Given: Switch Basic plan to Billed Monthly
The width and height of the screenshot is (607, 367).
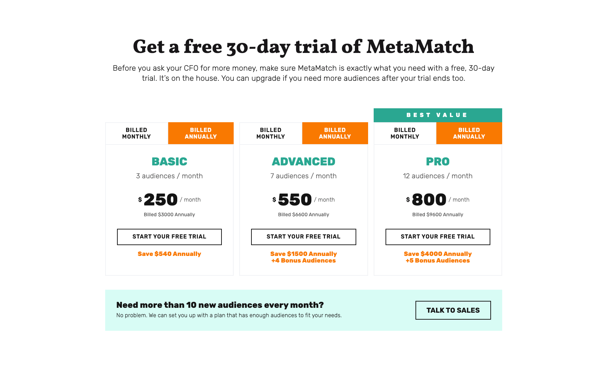Looking at the screenshot, I should (x=137, y=133).
